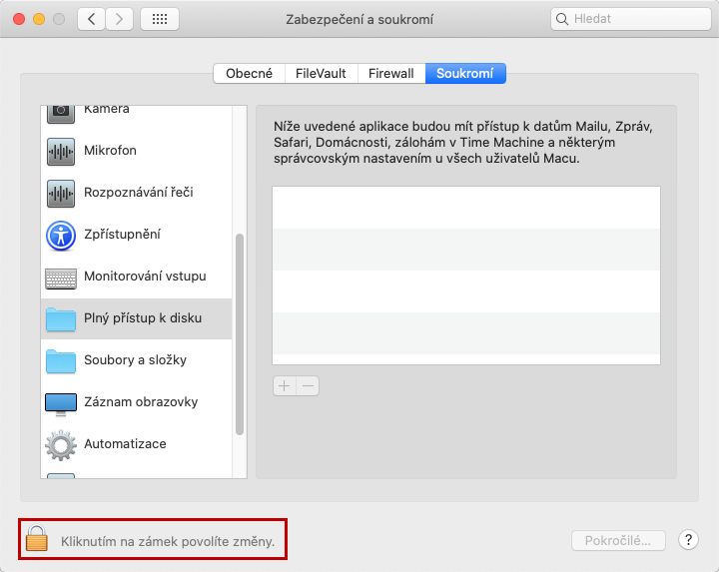Click the lock icon to allow changes
719x572 pixels.
click(37, 541)
